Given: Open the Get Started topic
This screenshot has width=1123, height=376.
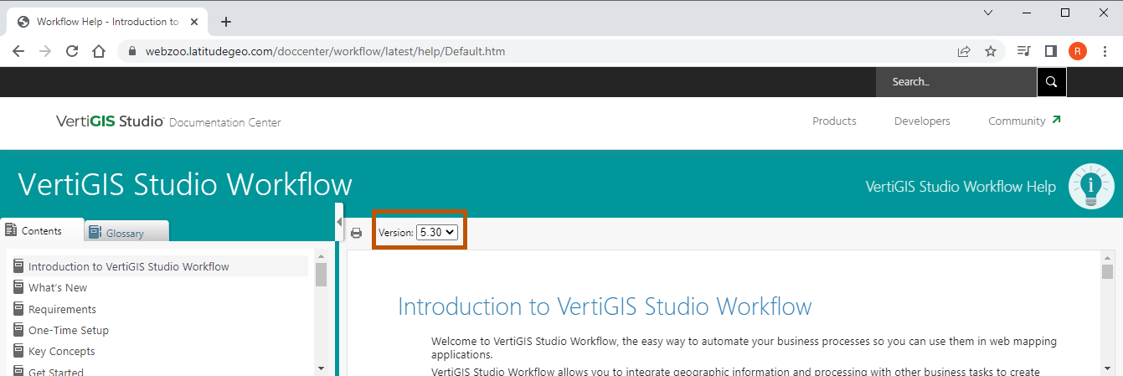Looking at the screenshot, I should (x=56, y=372).
